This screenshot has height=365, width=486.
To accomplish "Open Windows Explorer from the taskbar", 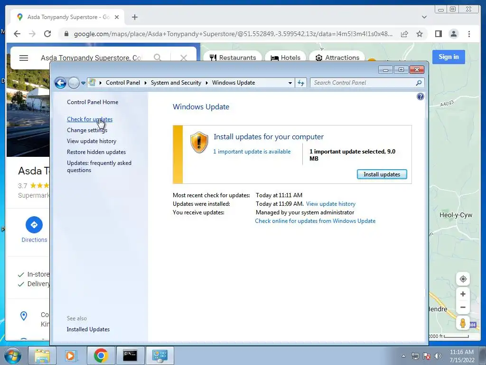I will click(42, 355).
